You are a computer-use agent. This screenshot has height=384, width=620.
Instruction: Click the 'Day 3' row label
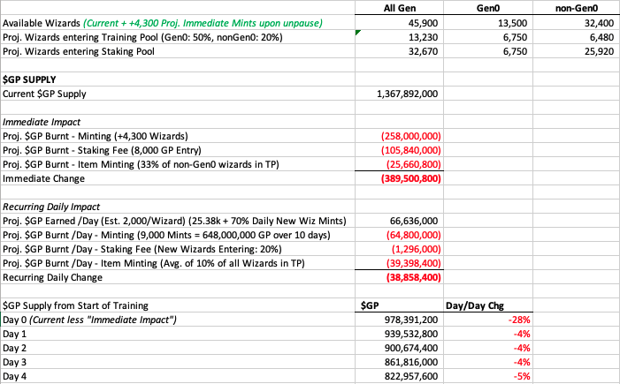pos(15,362)
